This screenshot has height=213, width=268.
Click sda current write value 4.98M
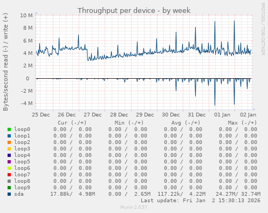click(87, 194)
